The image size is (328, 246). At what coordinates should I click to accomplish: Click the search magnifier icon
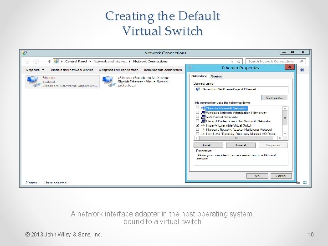coord(301,61)
